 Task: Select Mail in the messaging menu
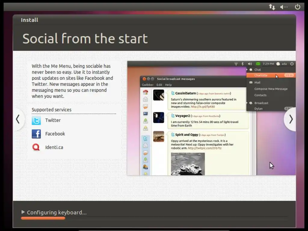coord(257,82)
